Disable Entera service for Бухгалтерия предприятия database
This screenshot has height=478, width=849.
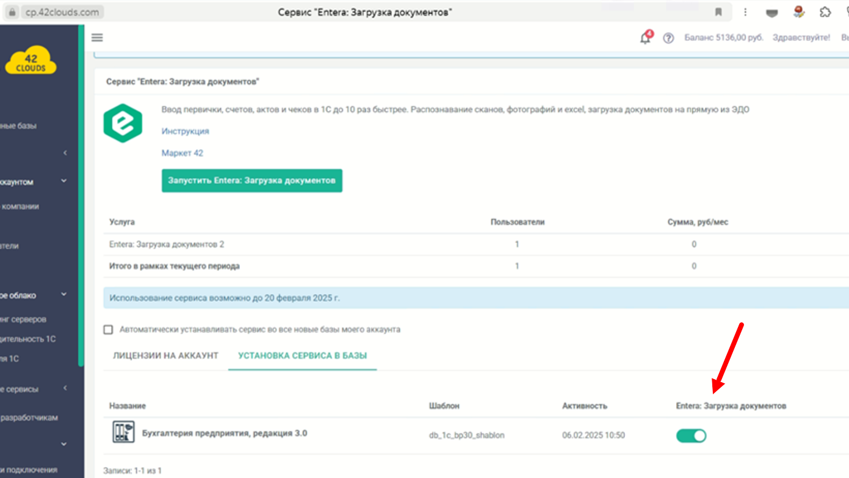(x=691, y=435)
